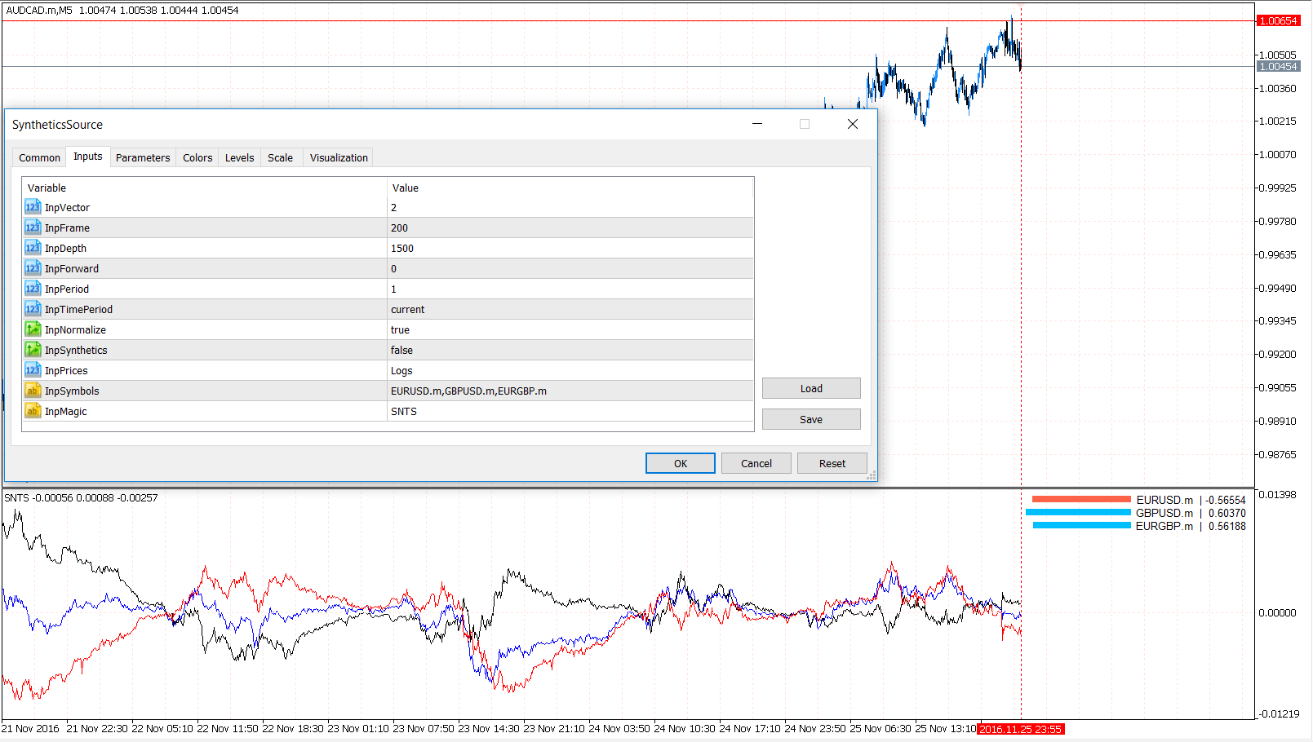Screen dimensions: 1313x742
Task: Click the ab string icon beside InpSymbols
Action: (x=33, y=391)
